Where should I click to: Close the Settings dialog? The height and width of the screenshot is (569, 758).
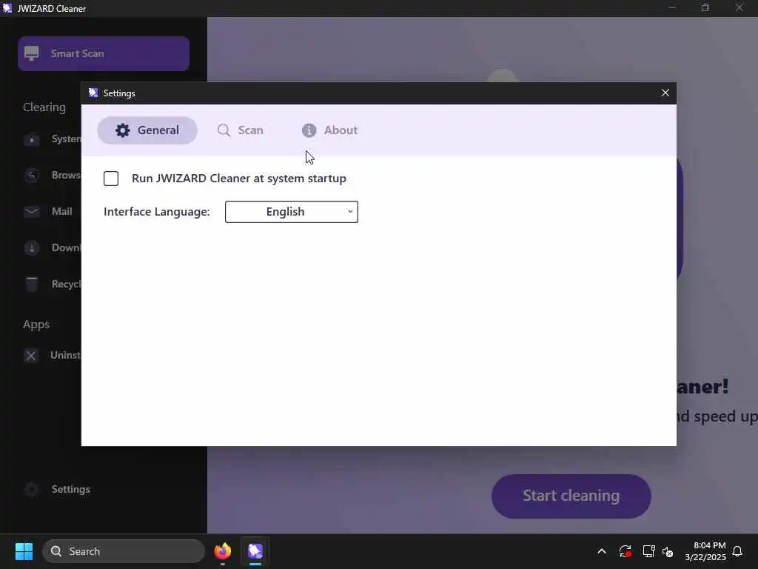(665, 93)
